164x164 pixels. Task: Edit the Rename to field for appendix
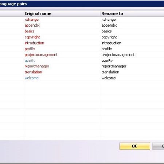(132, 26)
